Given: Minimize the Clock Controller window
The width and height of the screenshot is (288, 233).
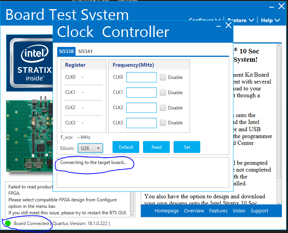Looking at the screenshot, I should coord(219,26).
